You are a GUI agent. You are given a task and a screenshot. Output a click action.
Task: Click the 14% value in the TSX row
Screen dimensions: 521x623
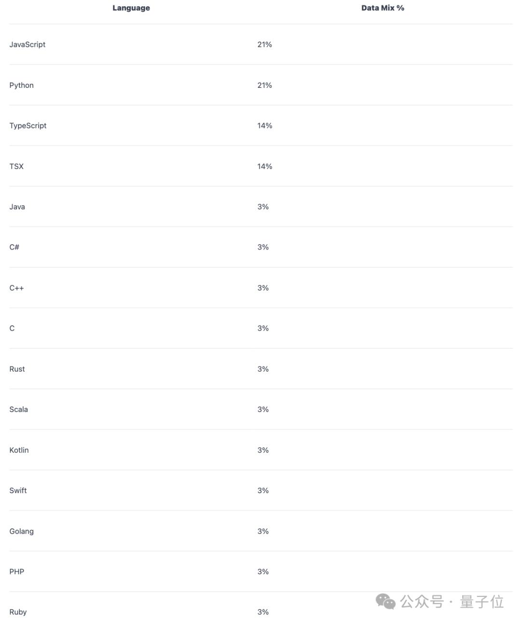coord(265,166)
